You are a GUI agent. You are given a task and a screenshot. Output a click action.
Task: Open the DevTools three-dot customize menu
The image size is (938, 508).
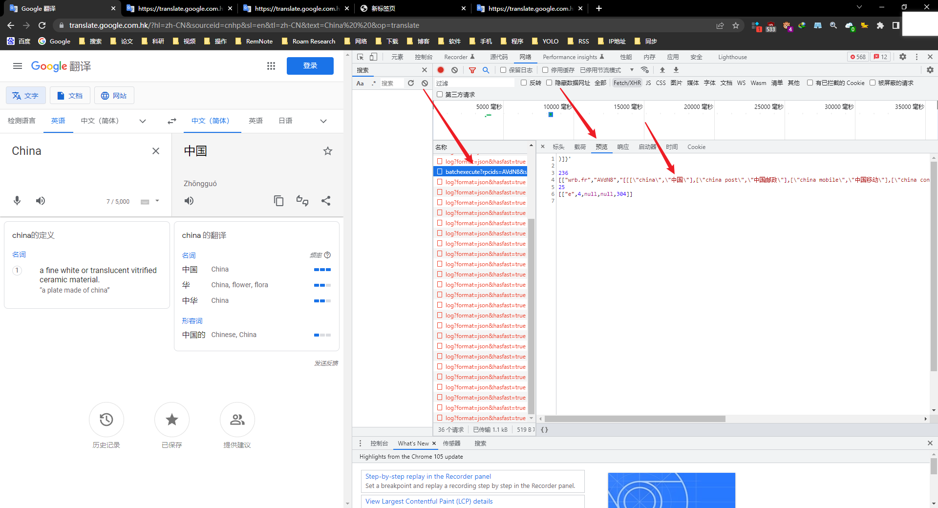click(x=917, y=57)
